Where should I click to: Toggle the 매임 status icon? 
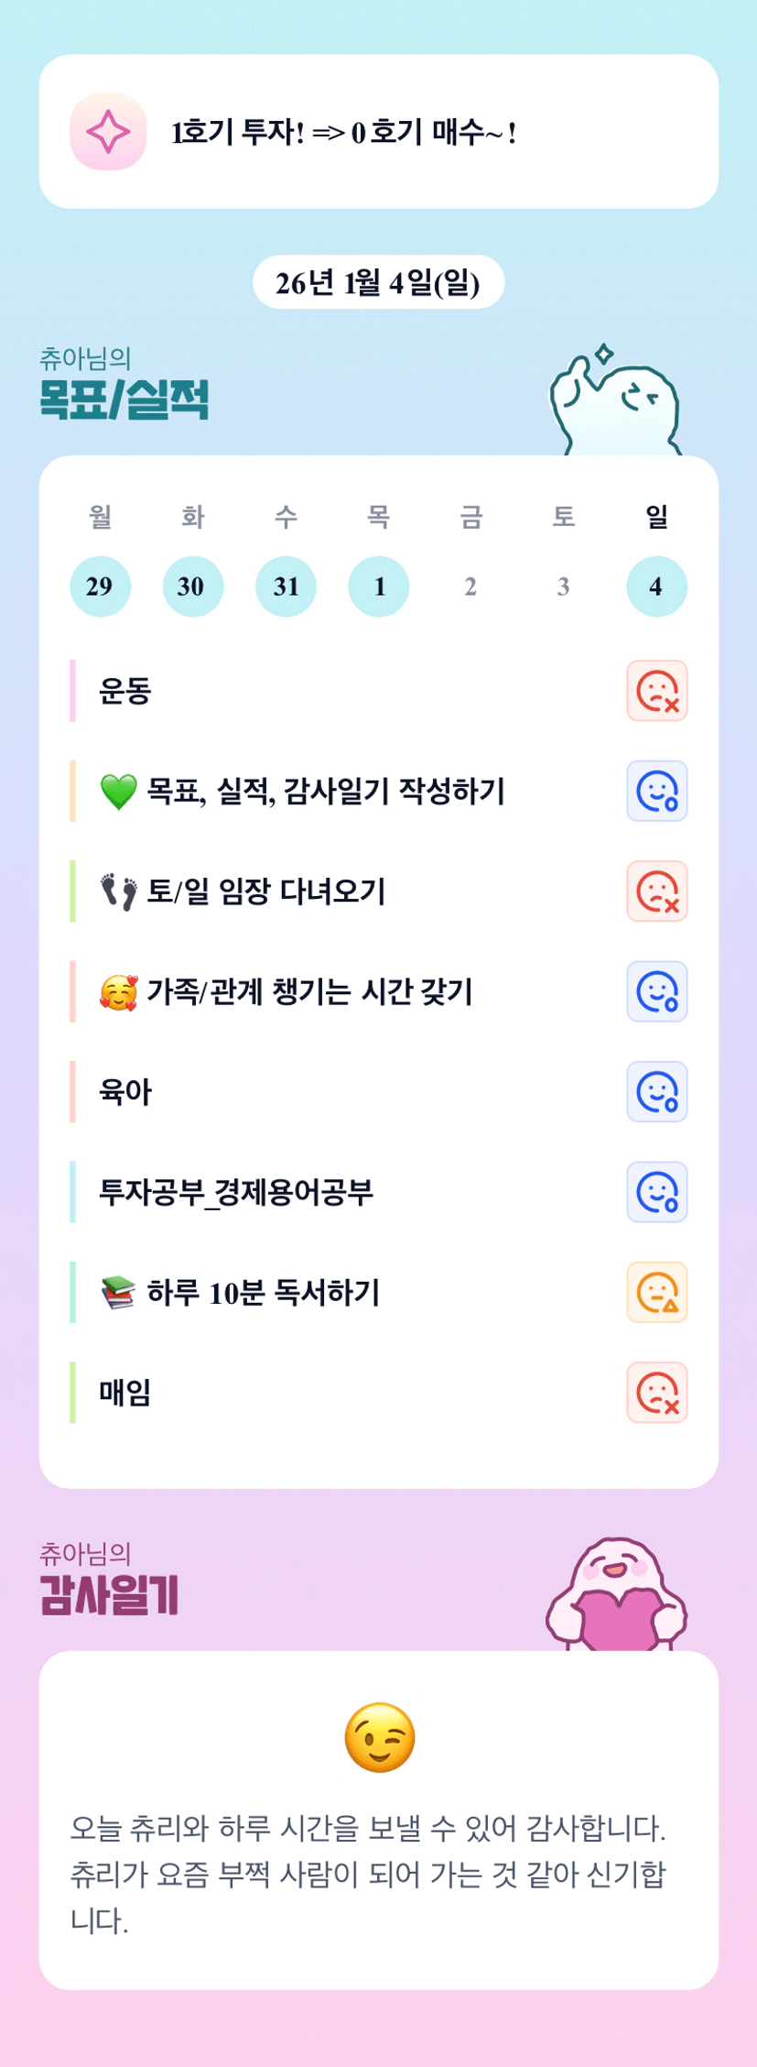[x=656, y=1393]
